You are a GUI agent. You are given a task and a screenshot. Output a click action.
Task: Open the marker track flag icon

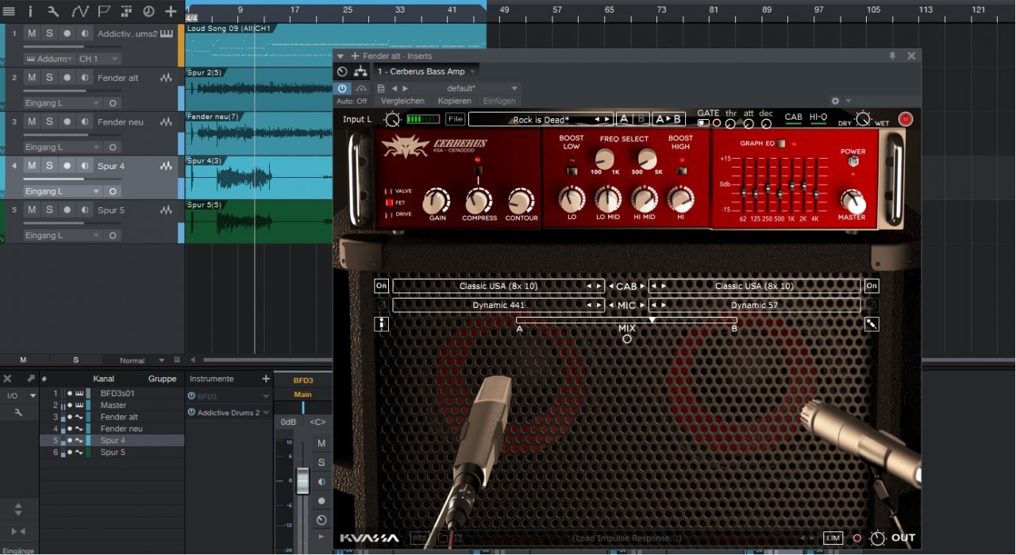(104, 11)
